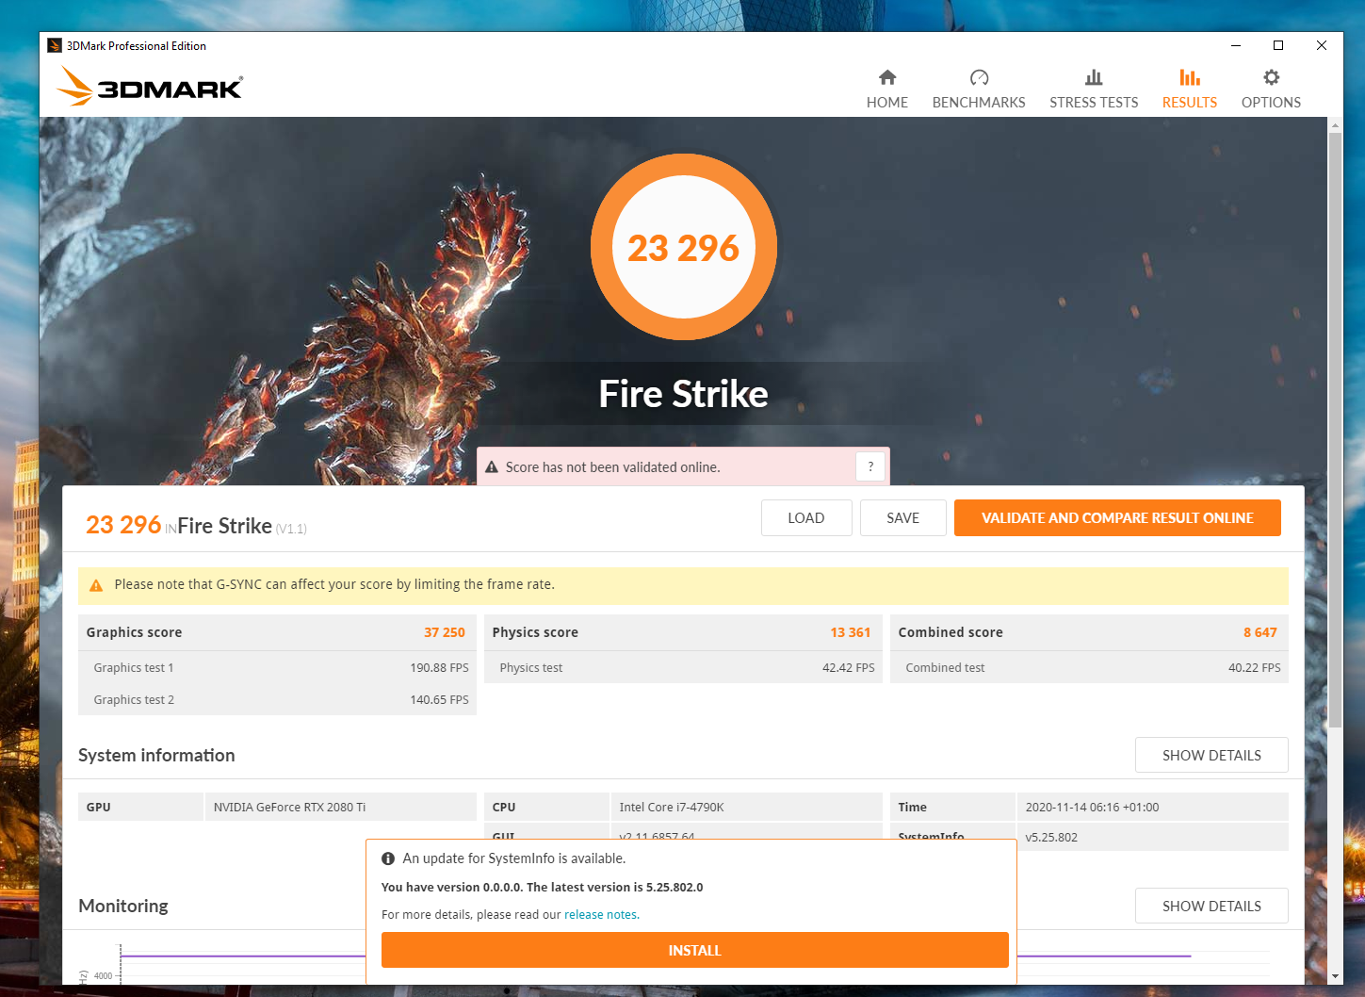Screen dimensions: 1365x997
Task: Click Fire Strike title heading
Action: pos(684,394)
